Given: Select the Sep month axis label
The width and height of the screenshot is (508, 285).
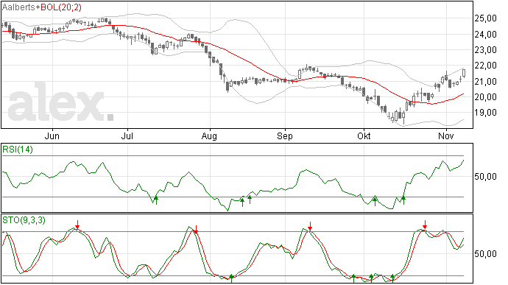Looking at the screenshot, I should (x=284, y=136).
